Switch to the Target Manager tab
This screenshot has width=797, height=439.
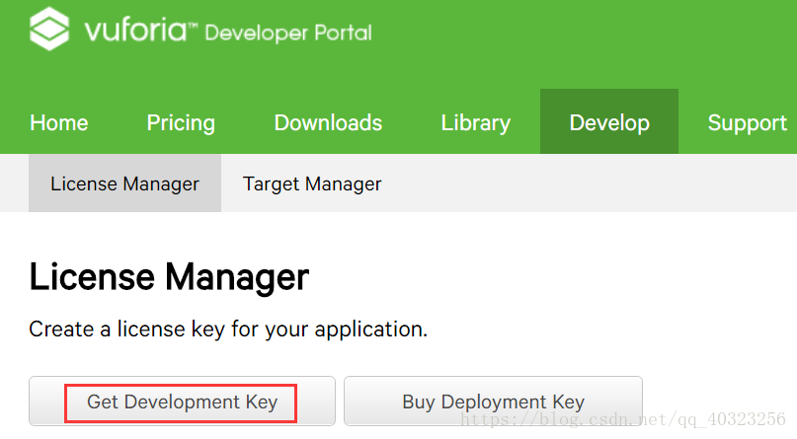click(312, 183)
